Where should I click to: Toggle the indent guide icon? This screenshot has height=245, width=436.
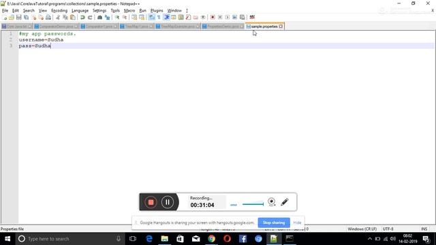point(166,17)
